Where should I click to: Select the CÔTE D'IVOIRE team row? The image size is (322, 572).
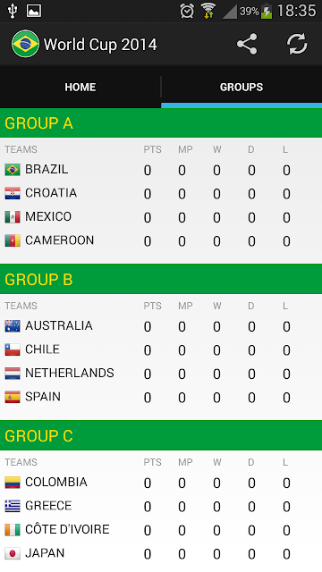coord(161,530)
